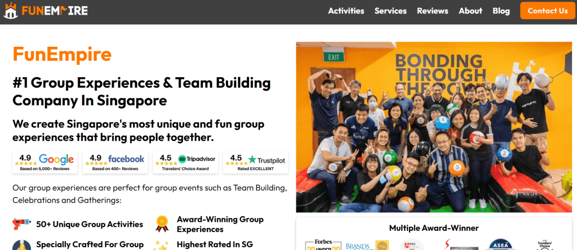Click the 'Our group experiences are perfect' paragraph

click(150, 194)
